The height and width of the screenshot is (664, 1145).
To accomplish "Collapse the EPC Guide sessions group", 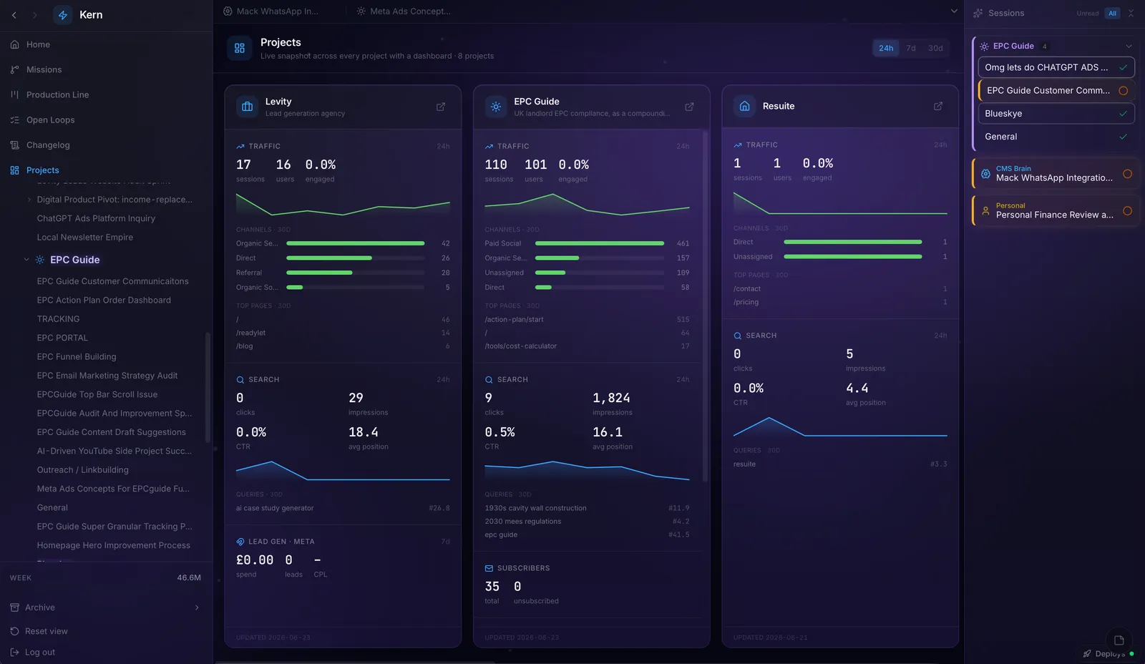I will tap(1129, 47).
